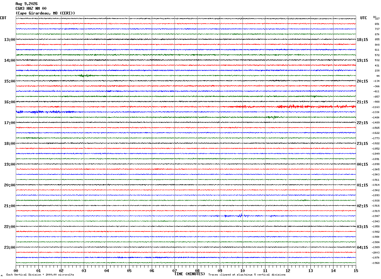381x279 pixels.
Task: Click the 21:15 UTC time label
Action: click(x=362, y=102)
